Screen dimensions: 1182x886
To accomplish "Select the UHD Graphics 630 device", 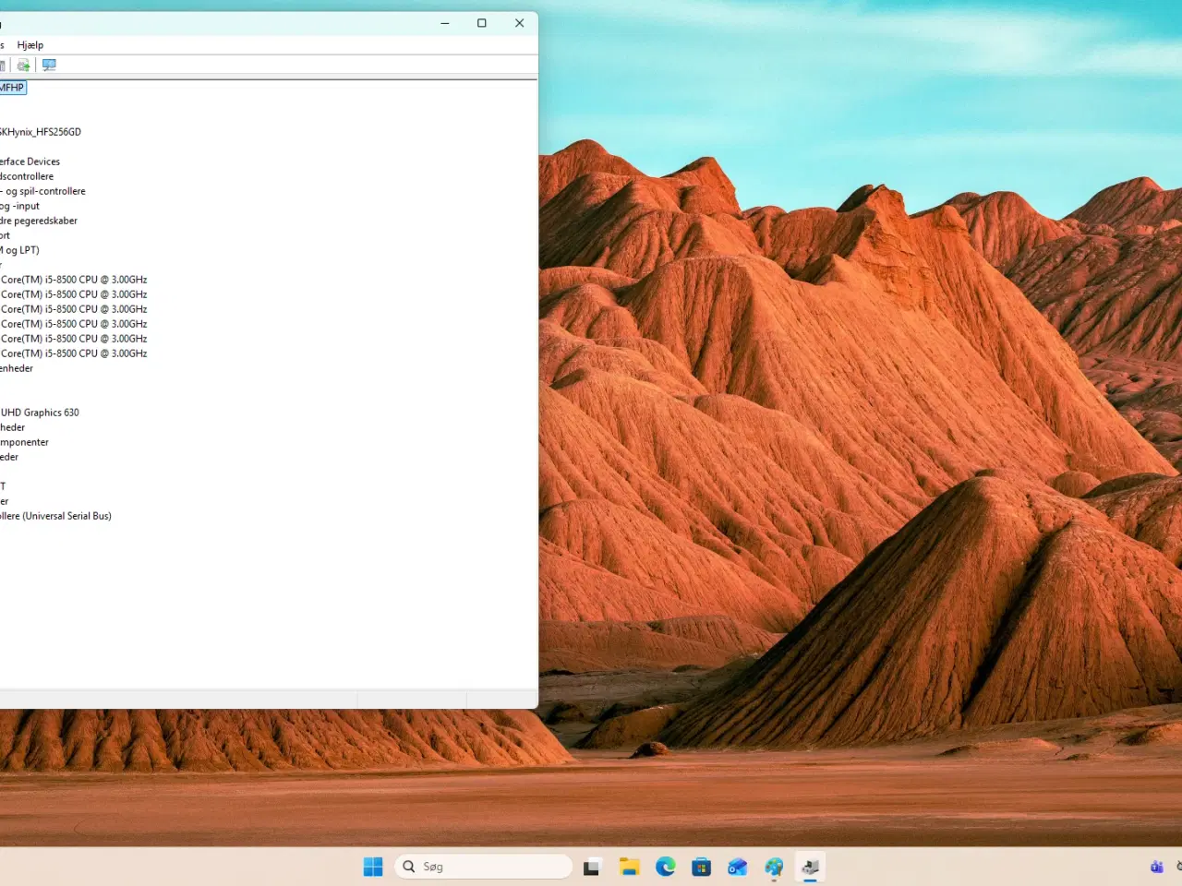I will pyautogui.click(x=41, y=412).
